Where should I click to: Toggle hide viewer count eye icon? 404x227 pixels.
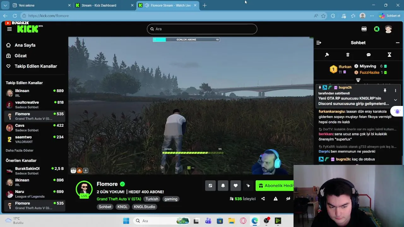[x=288, y=199]
